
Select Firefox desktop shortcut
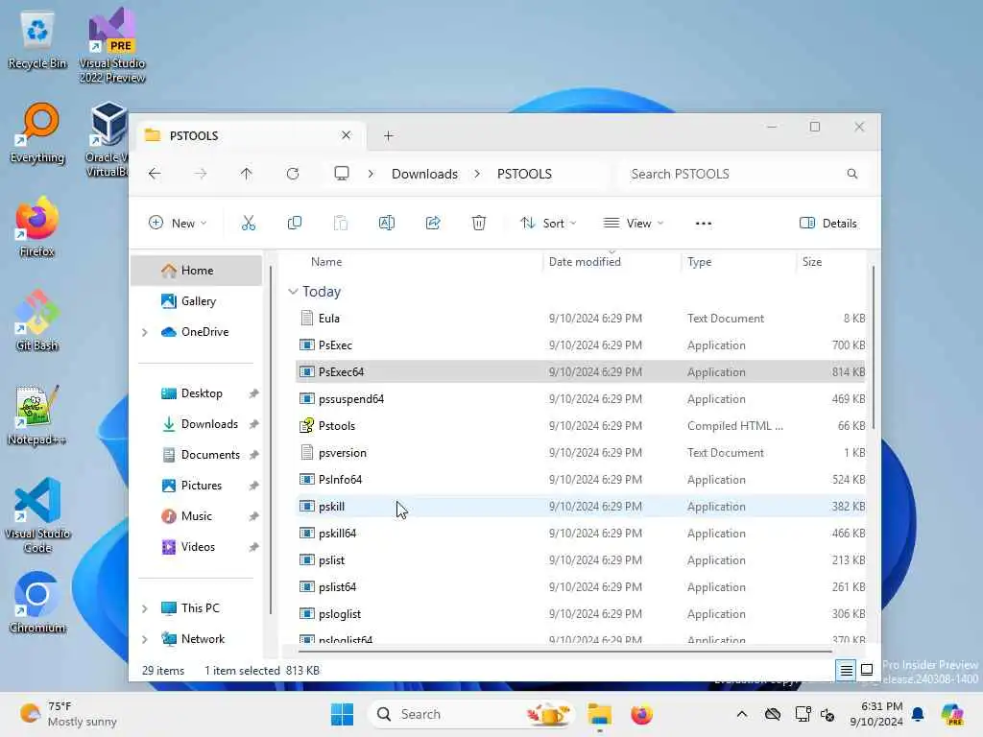(x=37, y=228)
